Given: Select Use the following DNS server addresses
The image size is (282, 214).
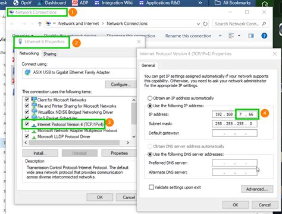Looking at the screenshot, I should pos(150,154).
